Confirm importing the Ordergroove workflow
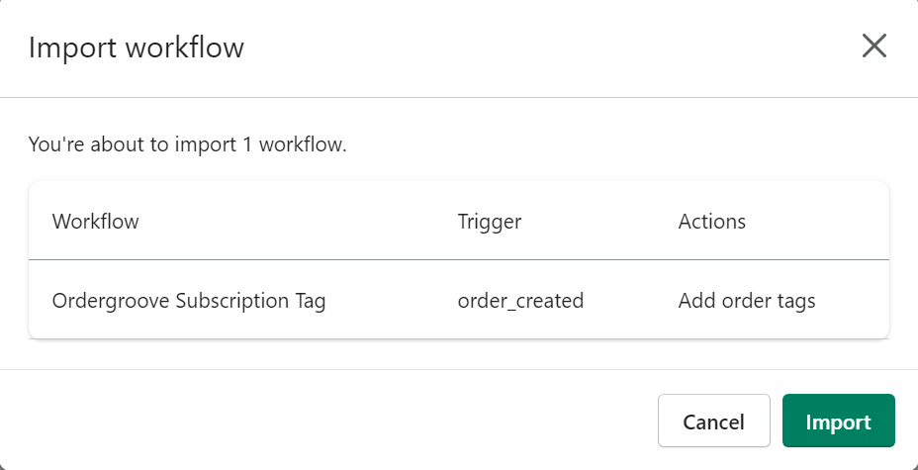This screenshot has height=470, width=918. pos(838,421)
